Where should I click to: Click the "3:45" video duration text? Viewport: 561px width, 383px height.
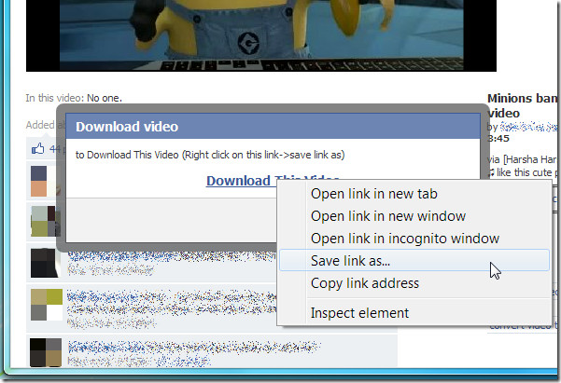click(498, 138)
